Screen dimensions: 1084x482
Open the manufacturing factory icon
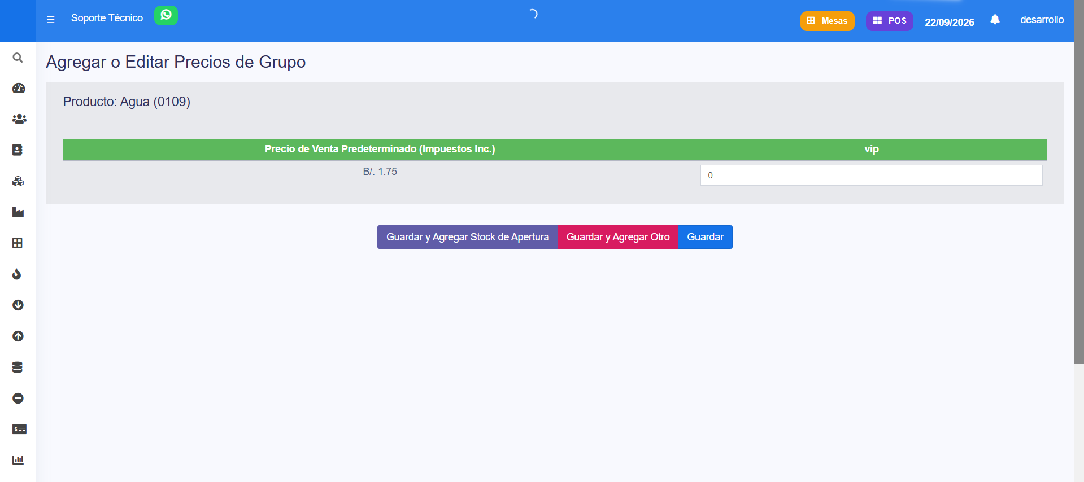pyautogui.click(x=18, y=212)
